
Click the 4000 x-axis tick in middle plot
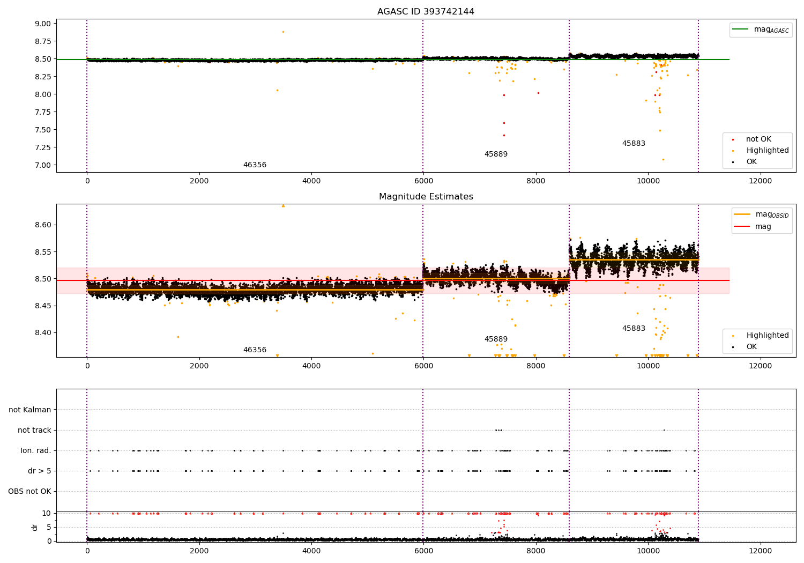coord(311,366)
